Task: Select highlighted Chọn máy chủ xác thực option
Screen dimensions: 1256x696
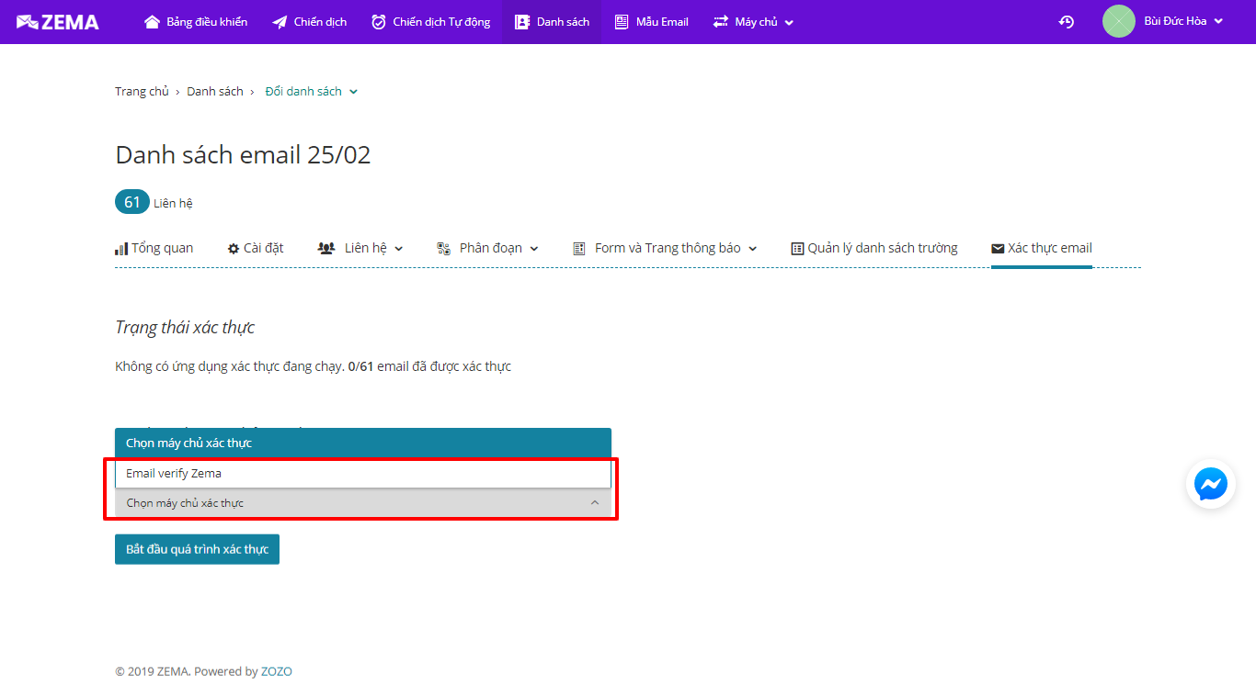Action: pos(363,443)
